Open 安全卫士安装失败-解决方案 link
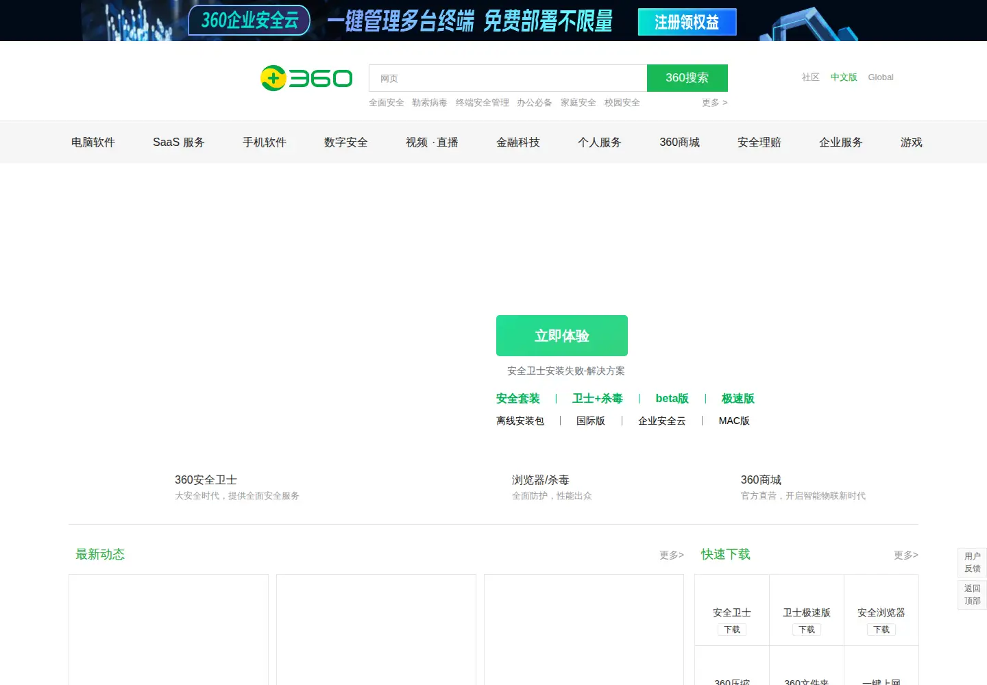This screenshot has width=987, height=685. 566,371
